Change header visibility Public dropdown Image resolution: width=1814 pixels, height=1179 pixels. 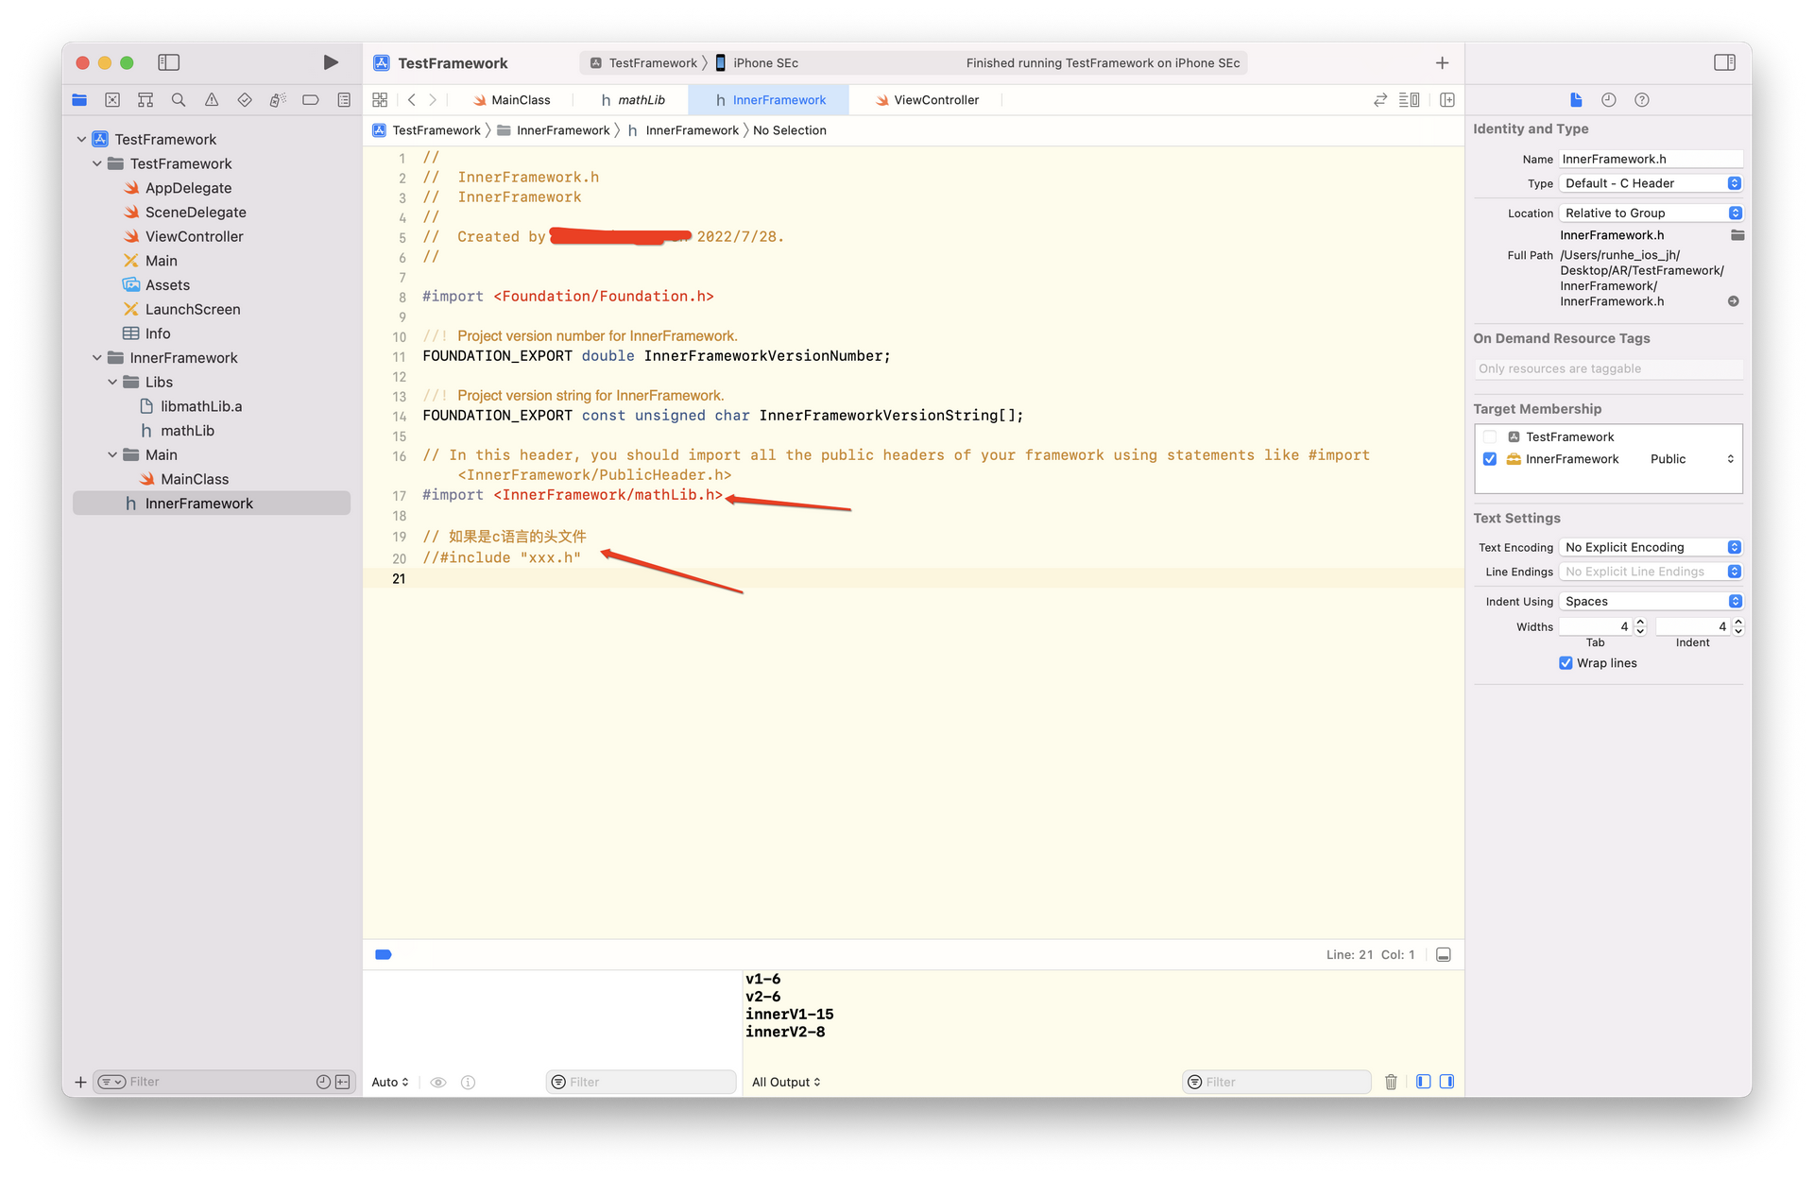1691,459
